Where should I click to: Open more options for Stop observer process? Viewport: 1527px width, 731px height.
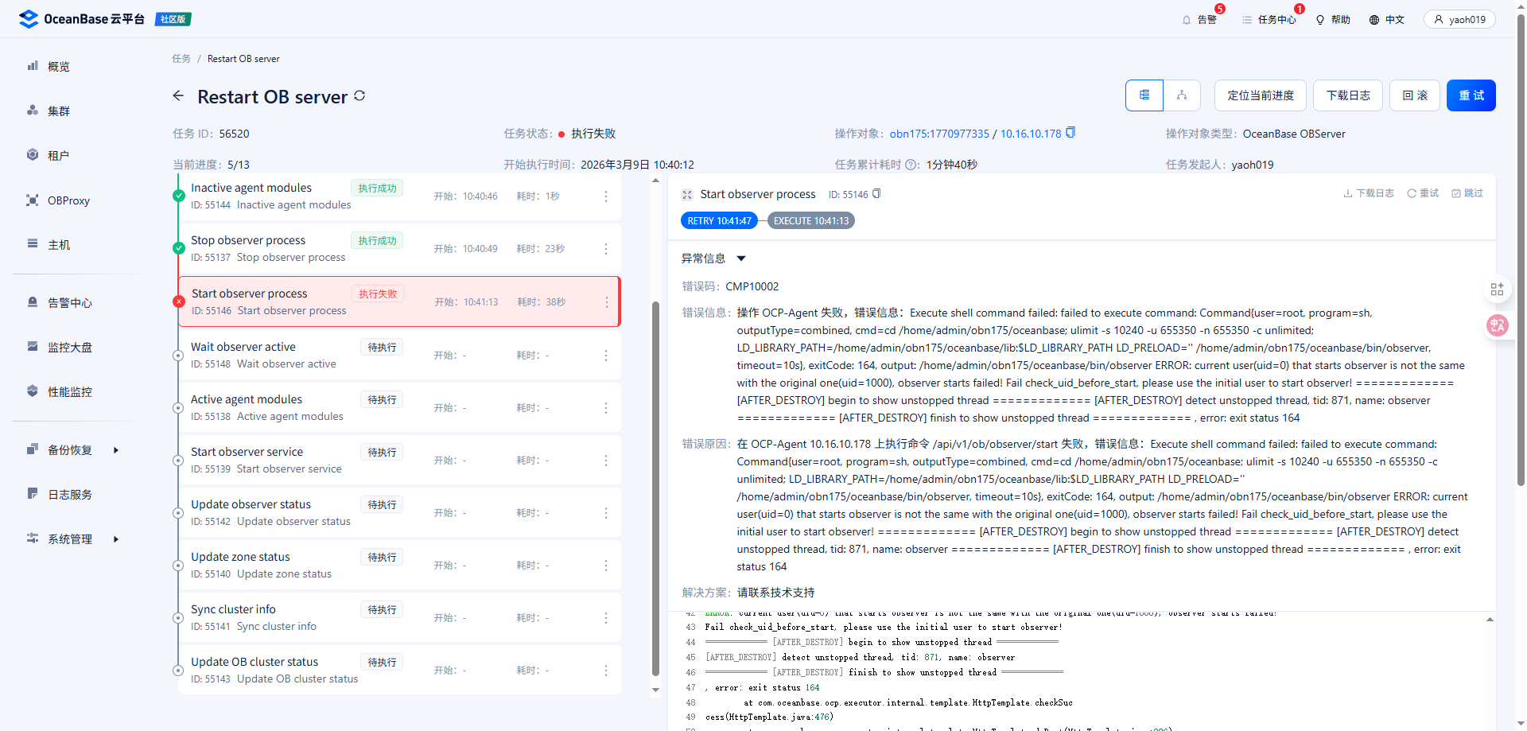(x=606, y=249)
